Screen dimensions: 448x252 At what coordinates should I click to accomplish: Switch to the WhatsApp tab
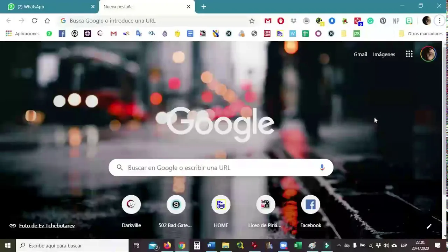click(x=49, y=7)
